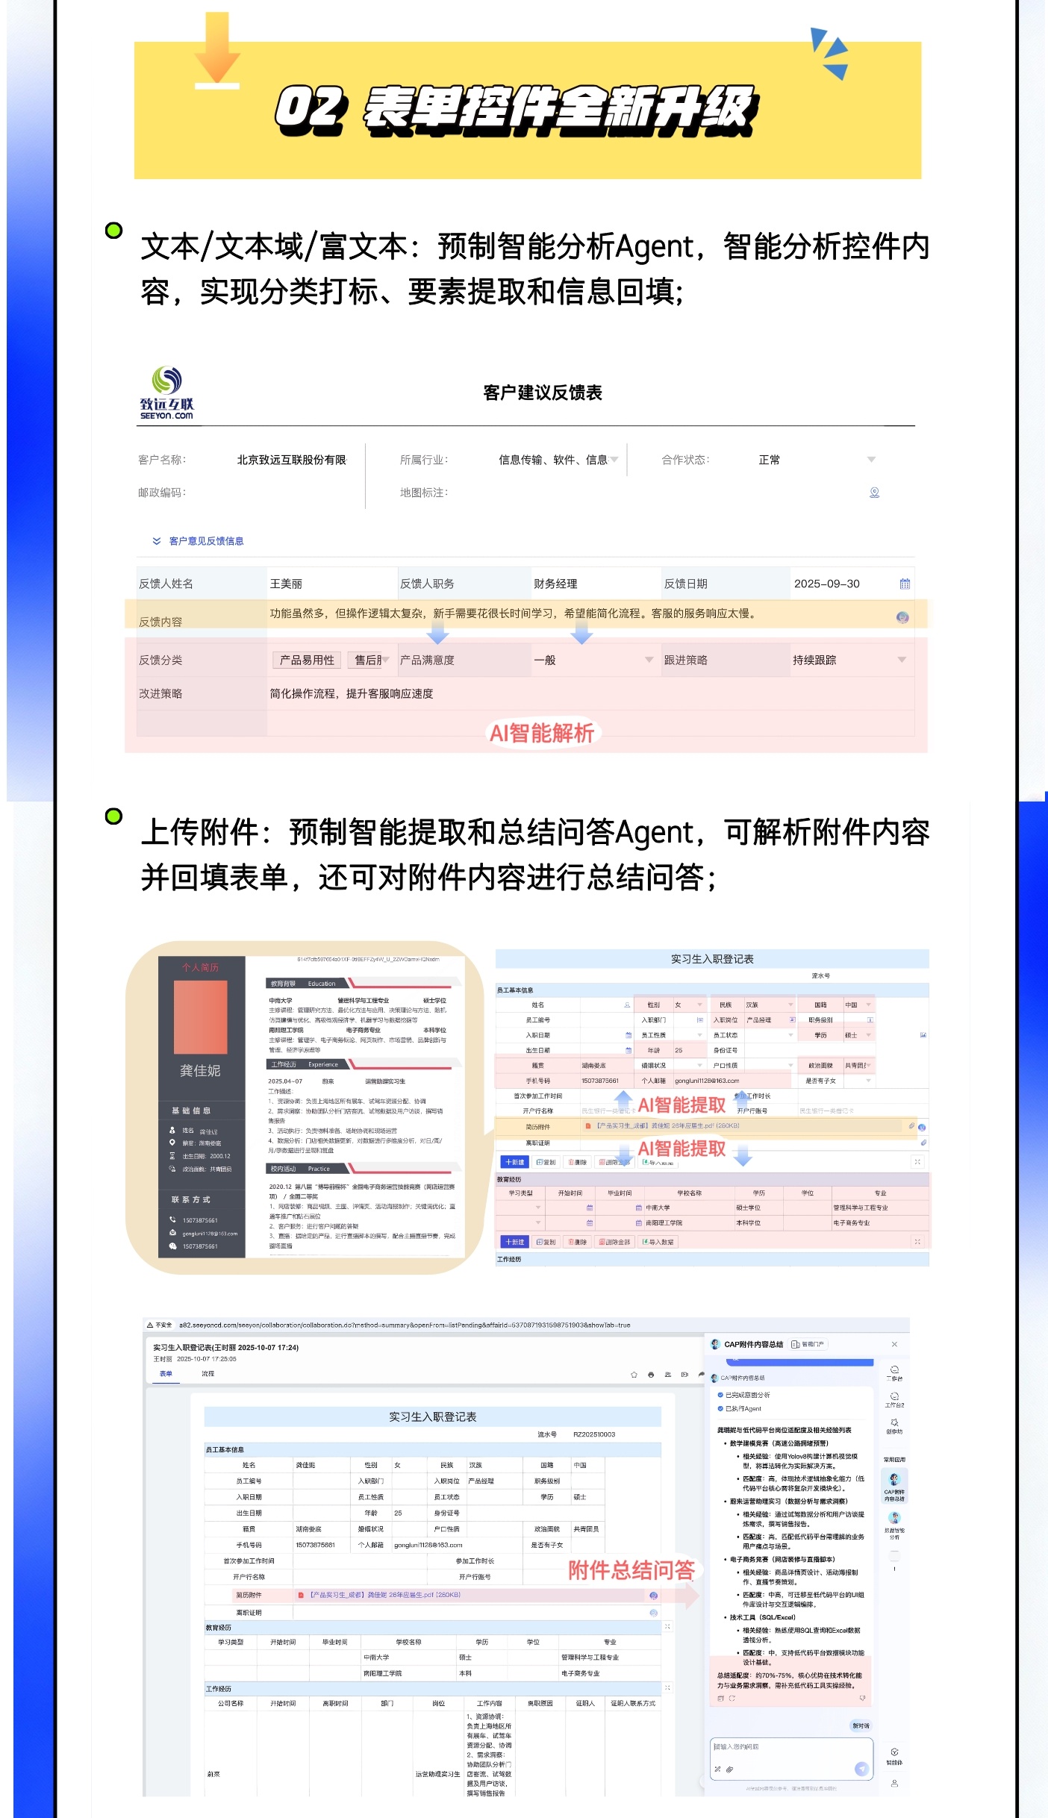
Task: Click the 产品易用性 tag
Action: (x=306, y=660)
